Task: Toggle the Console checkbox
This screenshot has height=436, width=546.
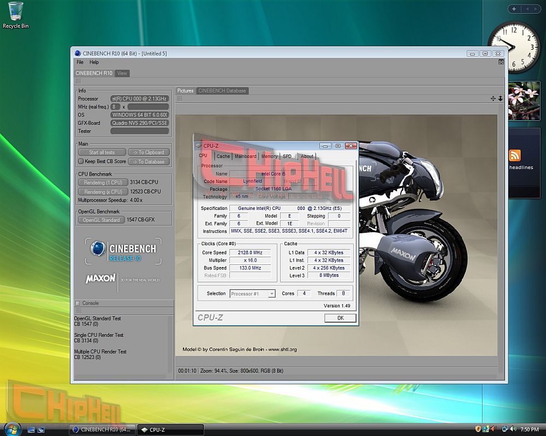Action: (x=78, y=303)
